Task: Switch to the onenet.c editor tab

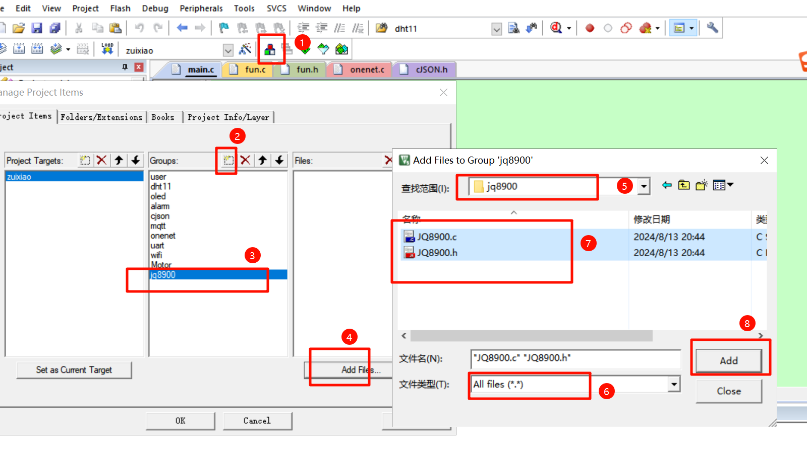Action: pyautogui.click(x=360, y=69)
